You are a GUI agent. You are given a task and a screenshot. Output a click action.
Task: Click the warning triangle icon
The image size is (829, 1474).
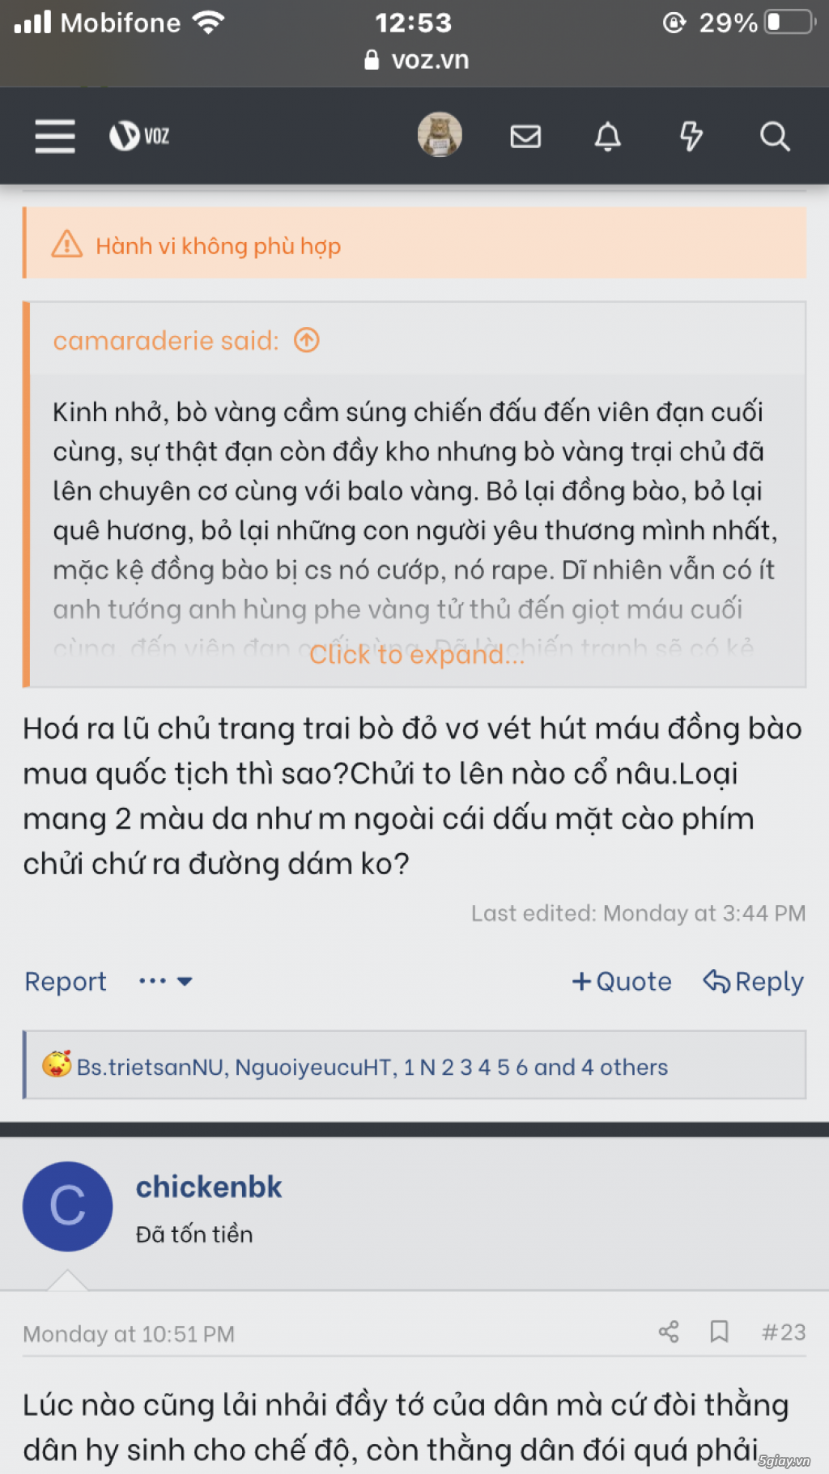(68, 244)
